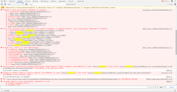Clear the console with the block icon

pyautogui.click(x=5, y=4)
